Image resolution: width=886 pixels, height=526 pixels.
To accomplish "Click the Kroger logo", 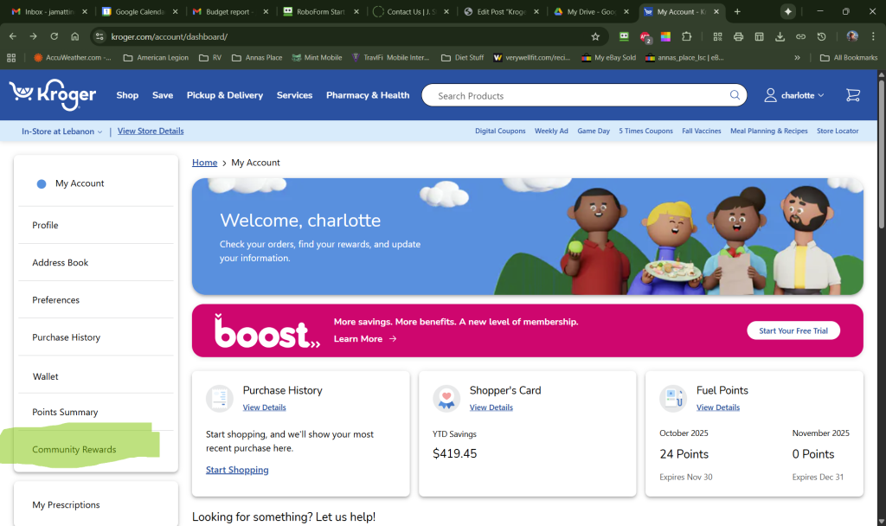I will 53,95.
